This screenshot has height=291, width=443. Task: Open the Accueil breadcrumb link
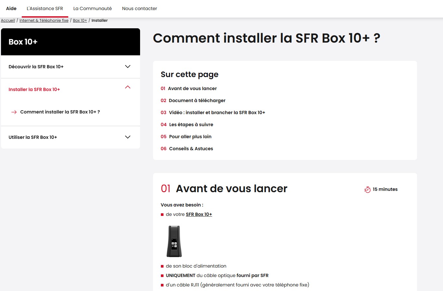point(8,20)
